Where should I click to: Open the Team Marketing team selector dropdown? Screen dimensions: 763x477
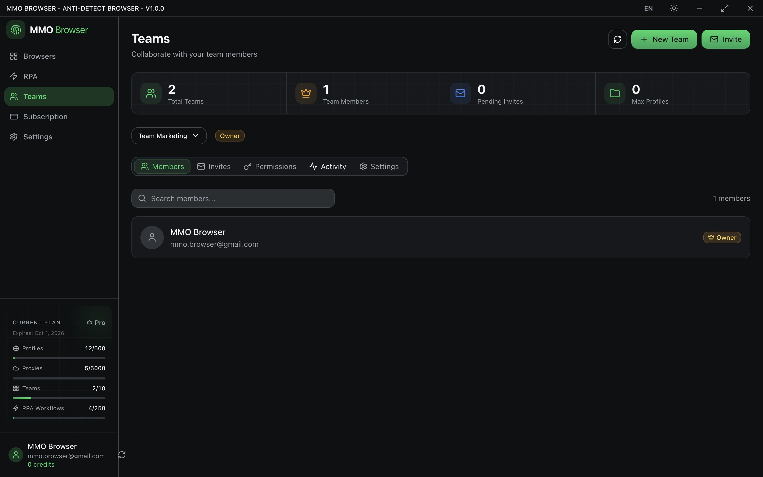click(169, 136)
